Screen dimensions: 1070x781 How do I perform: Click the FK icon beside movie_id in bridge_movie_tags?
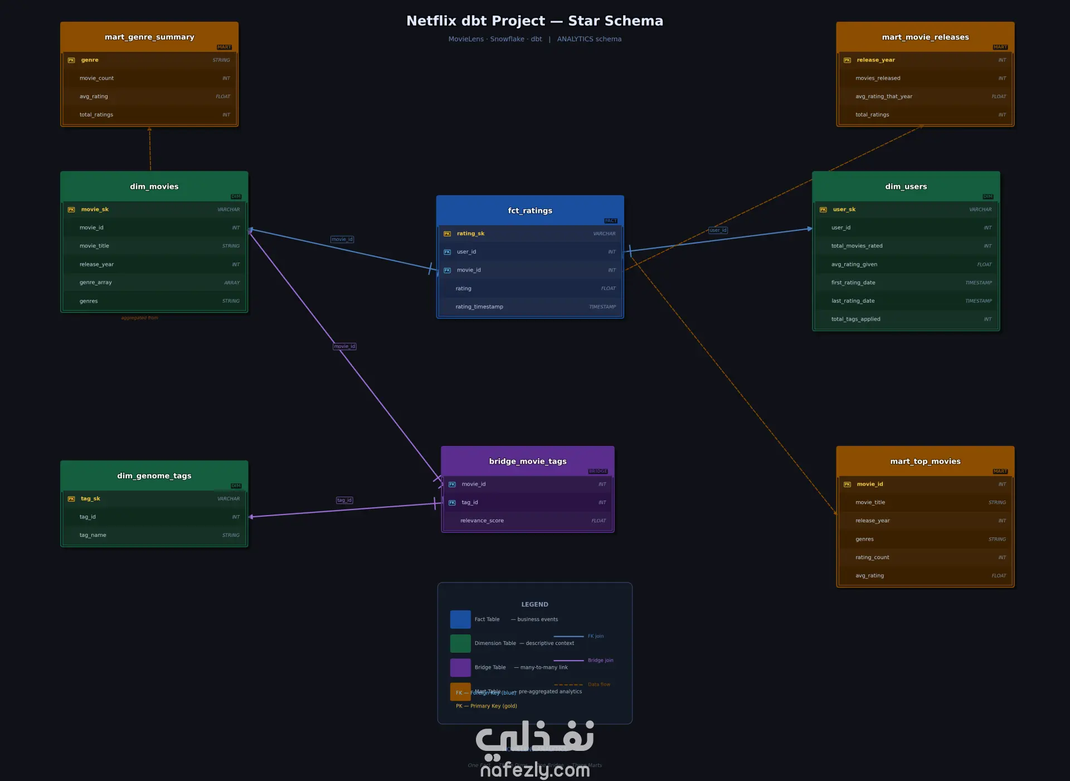[452, 484]
